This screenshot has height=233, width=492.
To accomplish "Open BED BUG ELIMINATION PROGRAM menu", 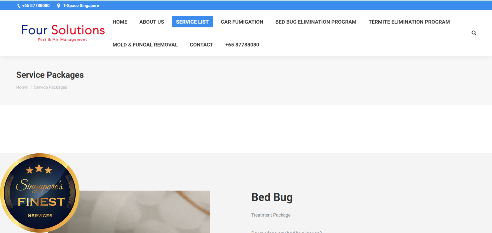I will 316,22.
